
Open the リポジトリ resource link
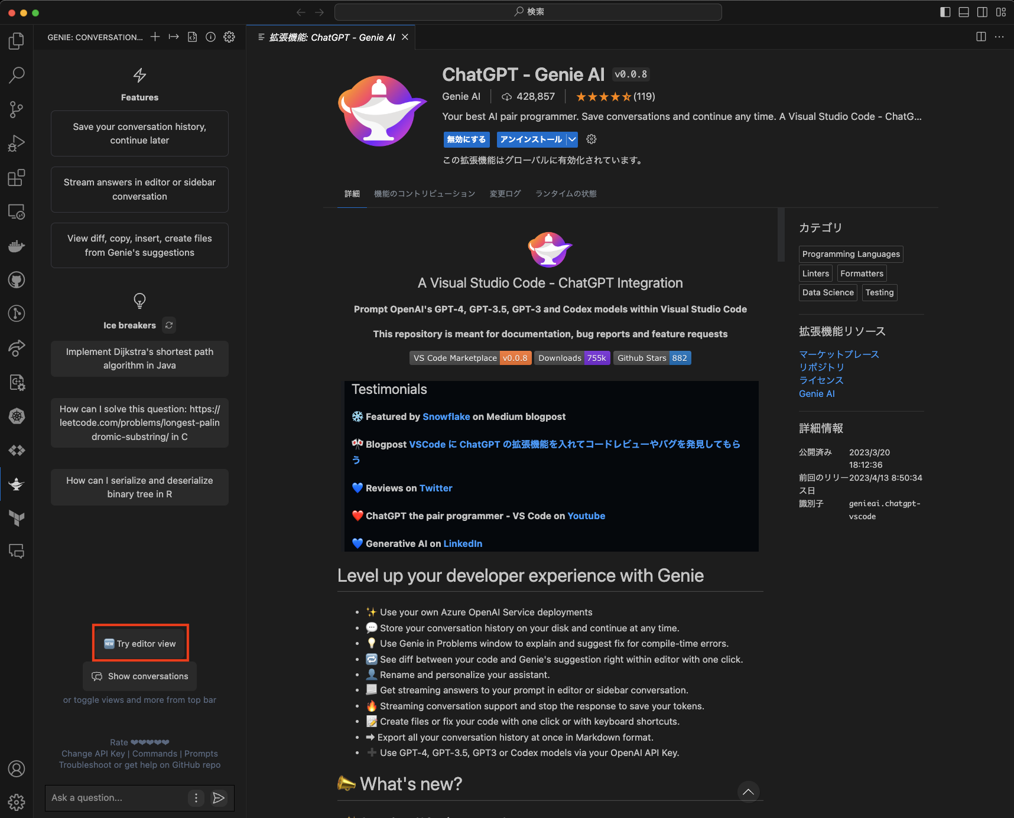(x=822, y=367)
